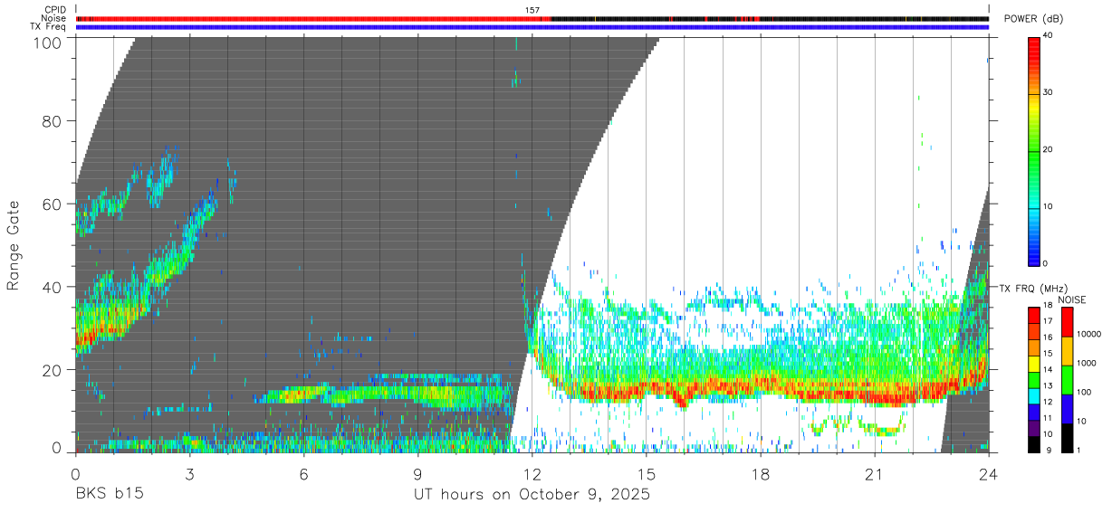Click the red section of the top Noise strip

tap(314, 18)
